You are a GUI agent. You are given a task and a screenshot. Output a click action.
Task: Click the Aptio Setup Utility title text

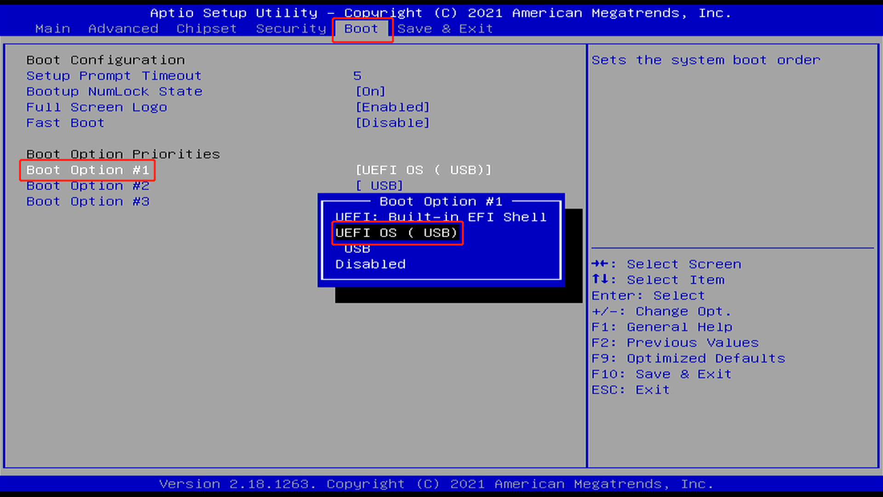(440, 13)
